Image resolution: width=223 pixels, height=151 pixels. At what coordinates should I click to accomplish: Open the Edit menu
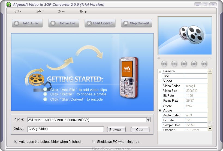click(40, 11)
